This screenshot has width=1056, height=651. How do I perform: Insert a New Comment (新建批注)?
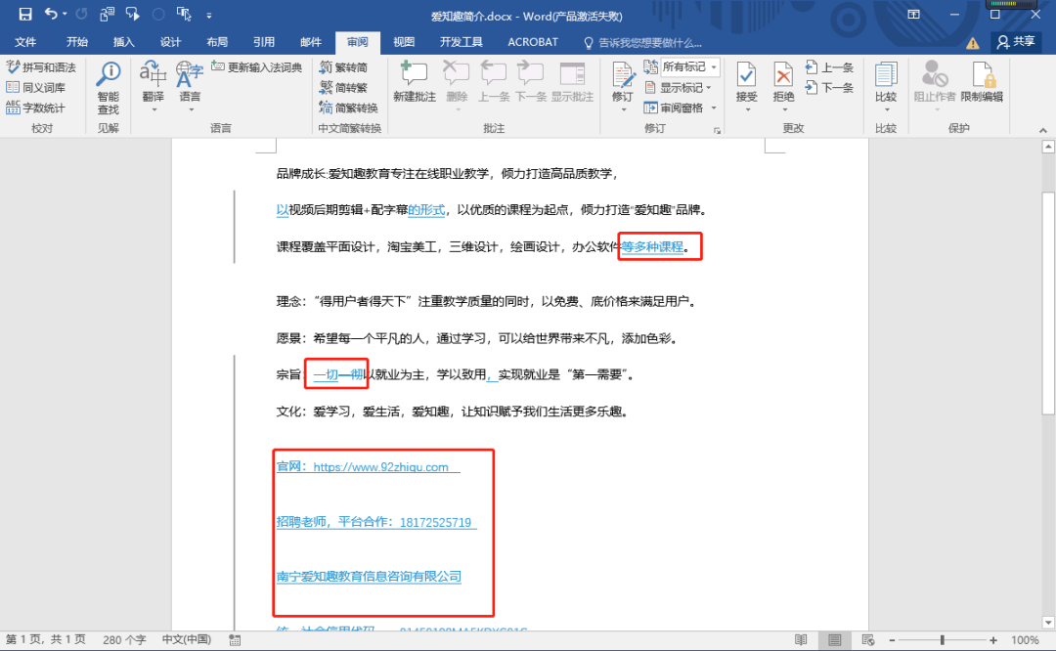415,81
